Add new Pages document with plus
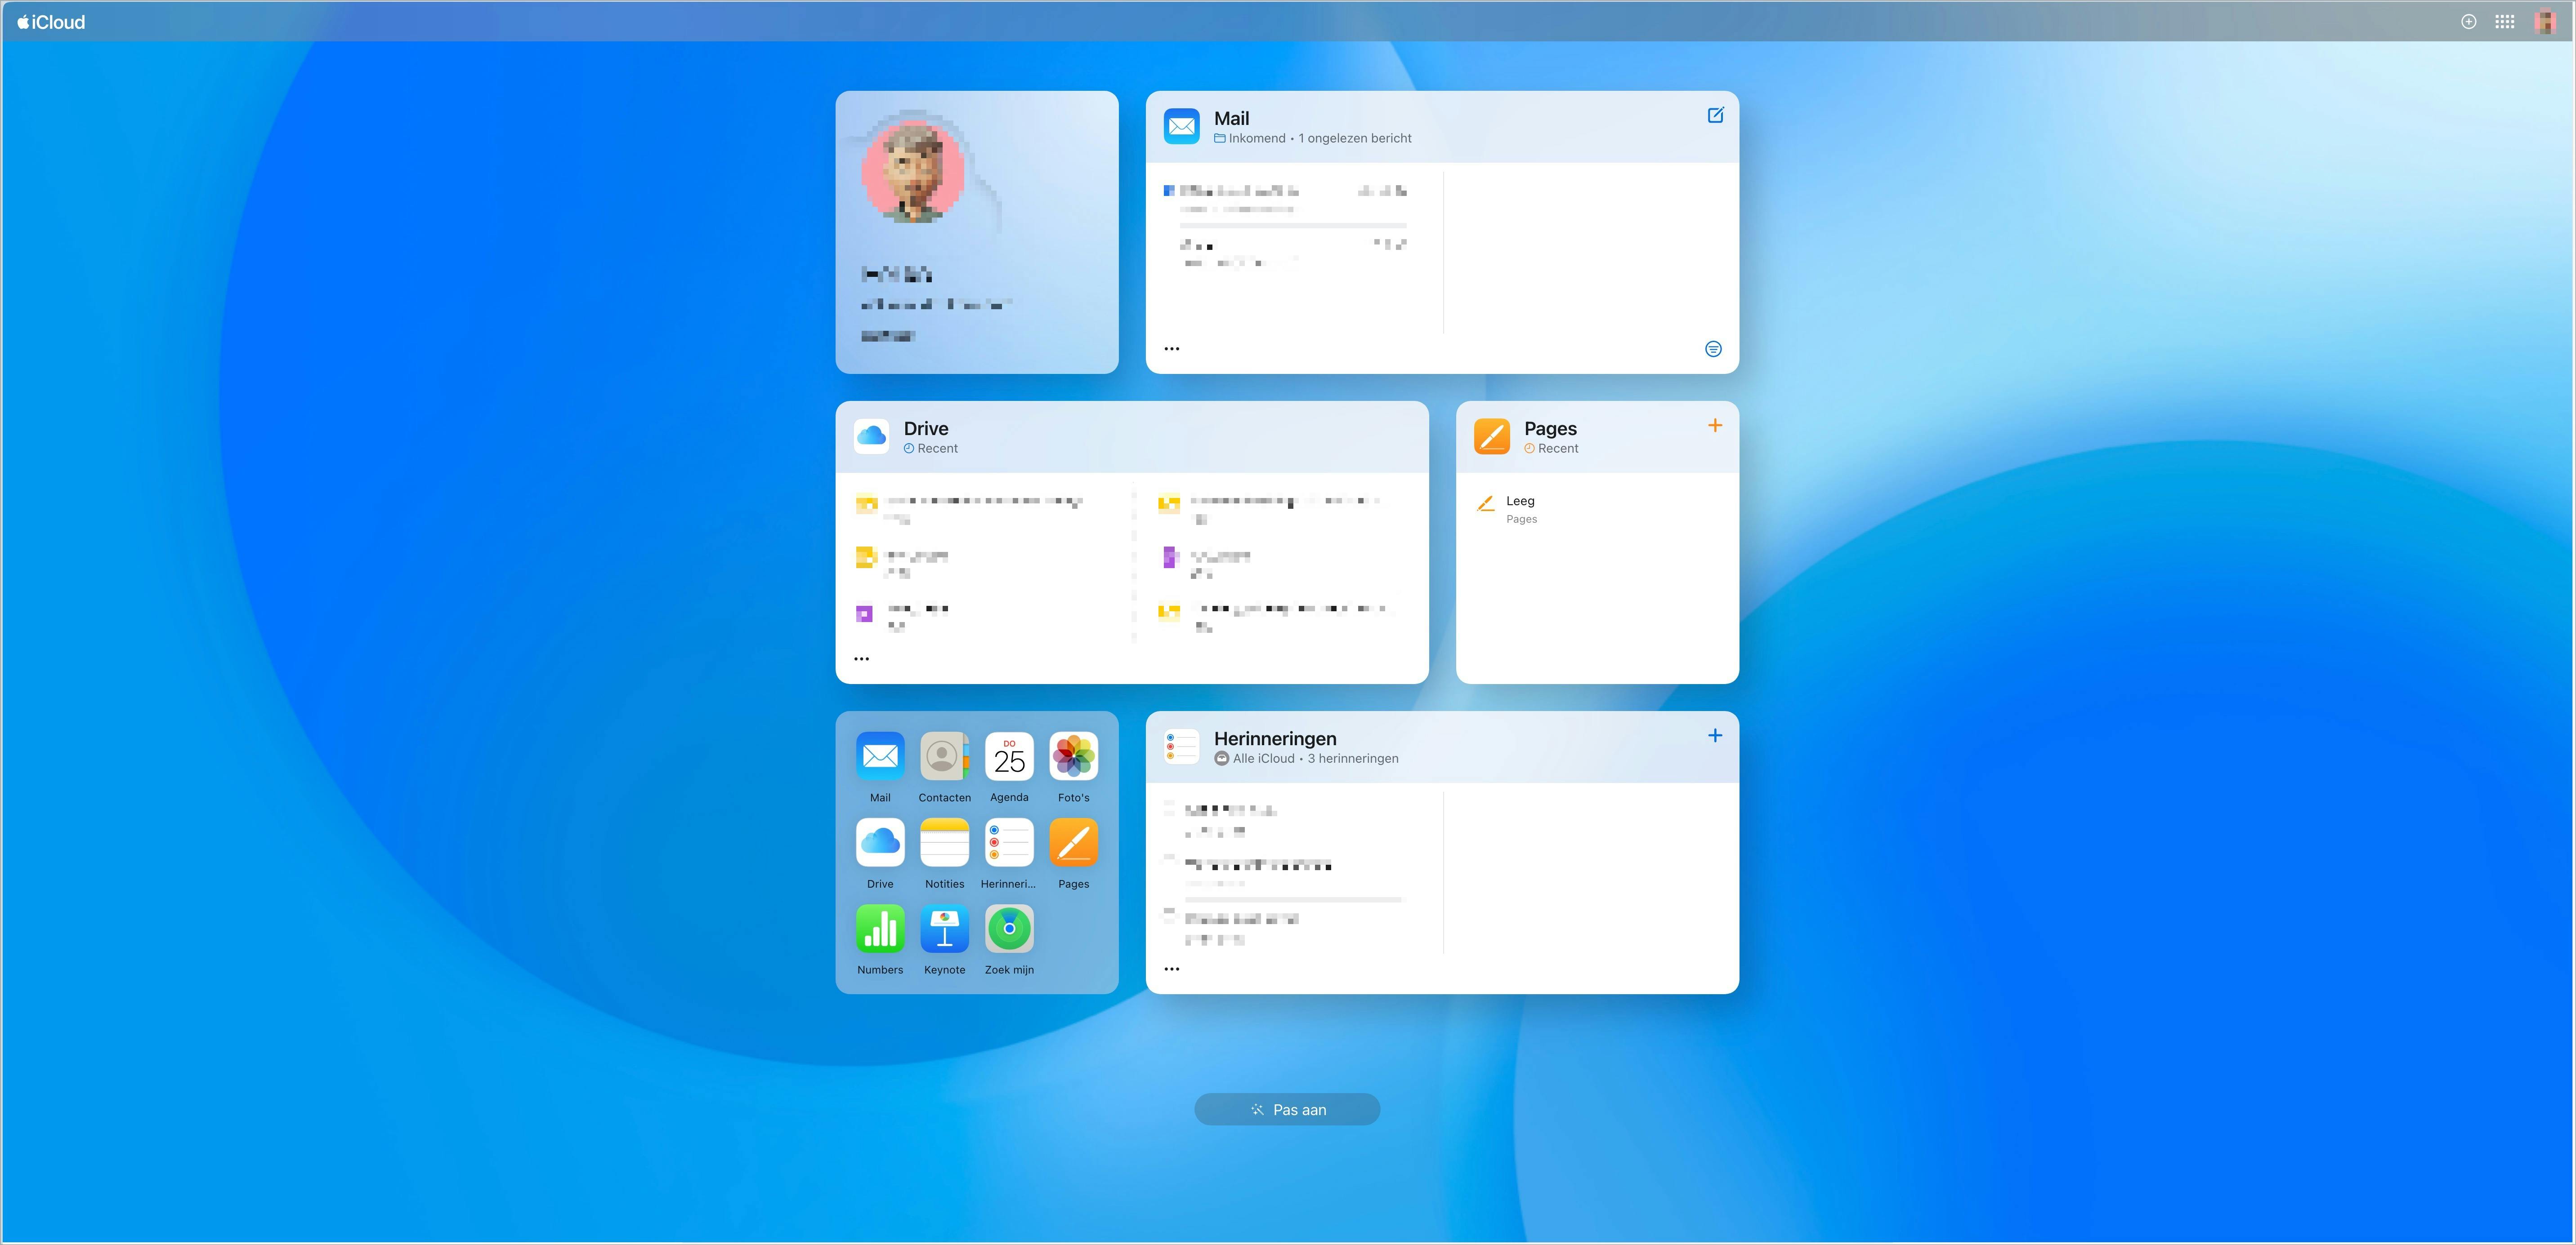 tap(1715, 426)
